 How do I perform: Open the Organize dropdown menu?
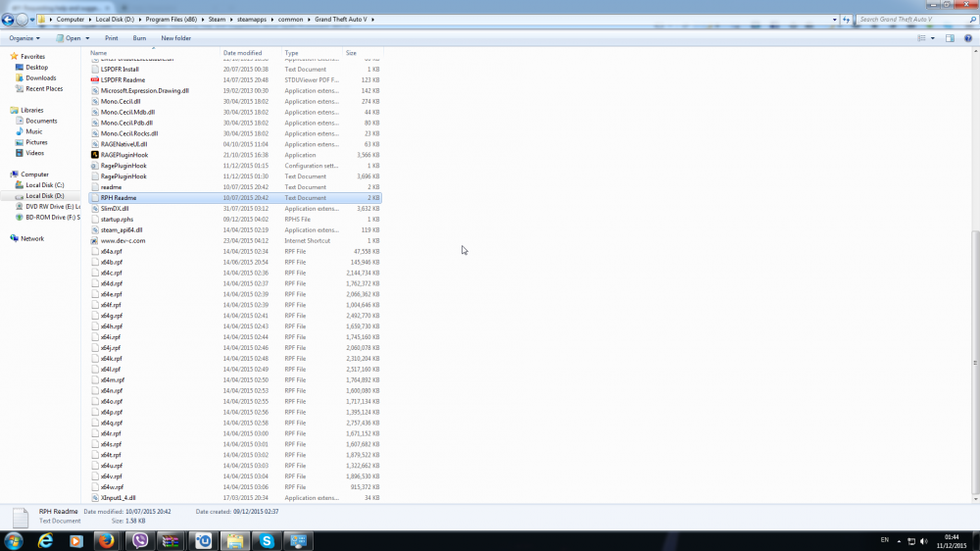pyautogui.click(x=24, y=38)
